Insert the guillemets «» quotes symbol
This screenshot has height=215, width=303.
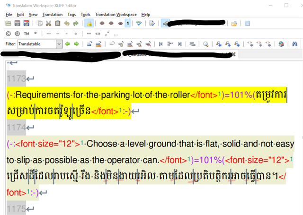(98, 34)
